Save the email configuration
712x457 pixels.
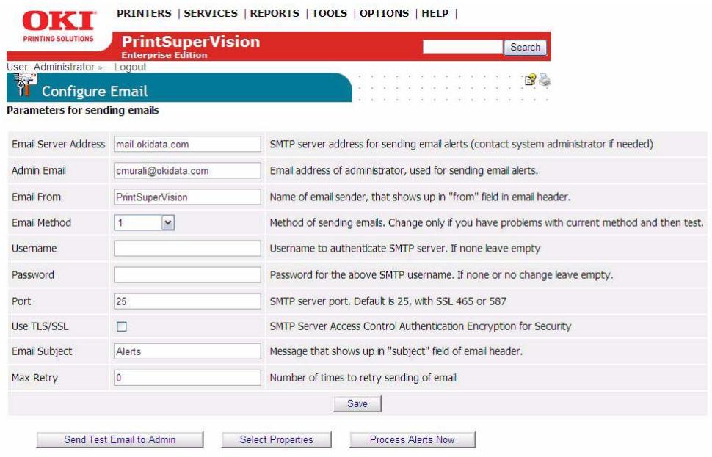pyautogui.click(x=357, y=404)
